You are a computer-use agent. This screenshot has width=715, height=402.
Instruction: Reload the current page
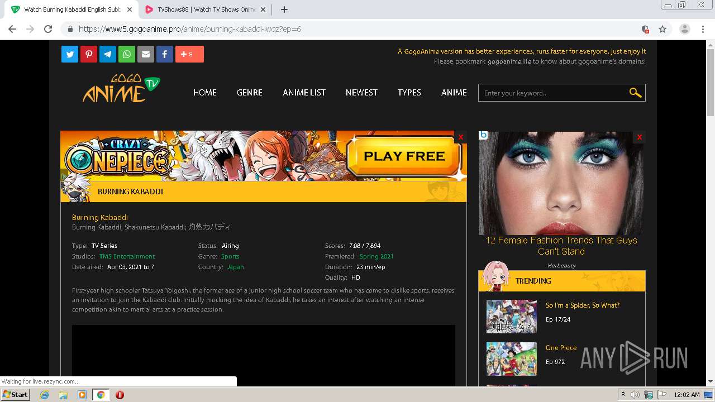48,29
